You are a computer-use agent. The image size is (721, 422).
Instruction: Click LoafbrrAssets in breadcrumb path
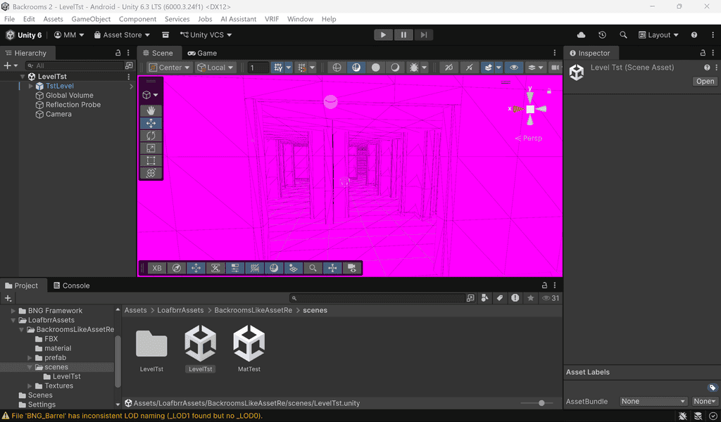(180, 310)
